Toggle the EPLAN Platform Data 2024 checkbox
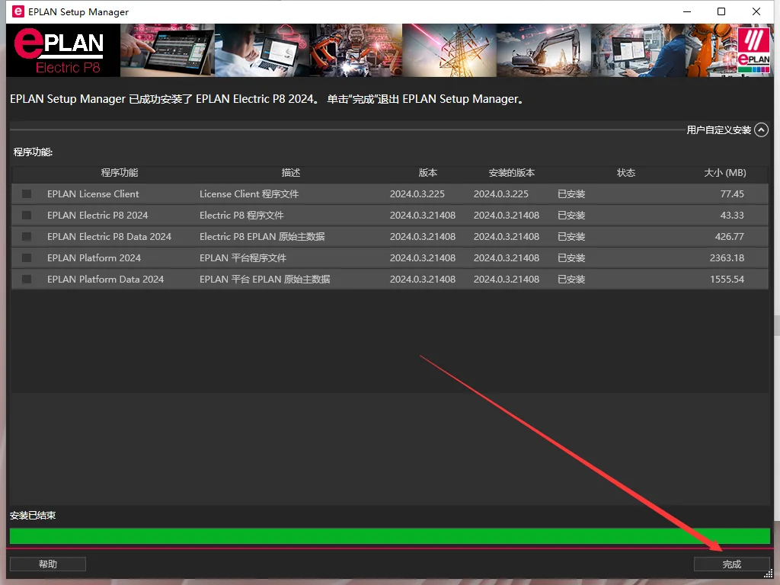This screenshot has height=585, width=780. pos(27,280)
